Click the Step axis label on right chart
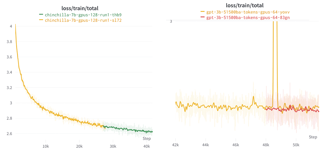Image resolution: width=326 pixels, height=153 pixels. 313,137
